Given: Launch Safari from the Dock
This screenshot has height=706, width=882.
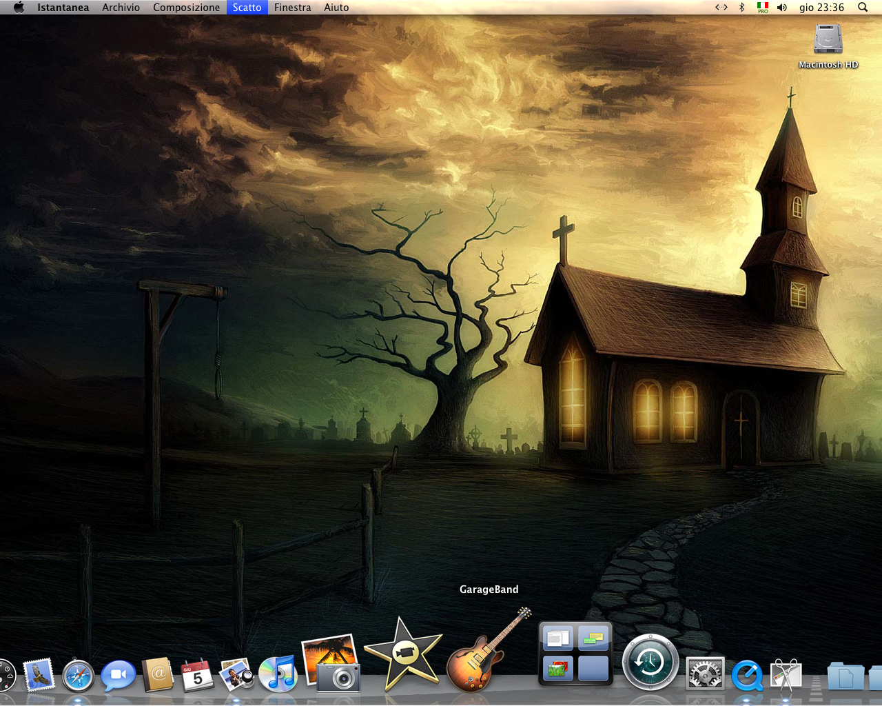Looking at the screenshot, I should 78,676.
